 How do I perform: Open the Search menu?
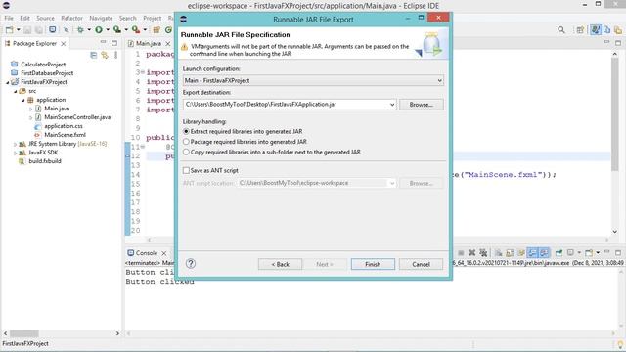pos(127,18)
